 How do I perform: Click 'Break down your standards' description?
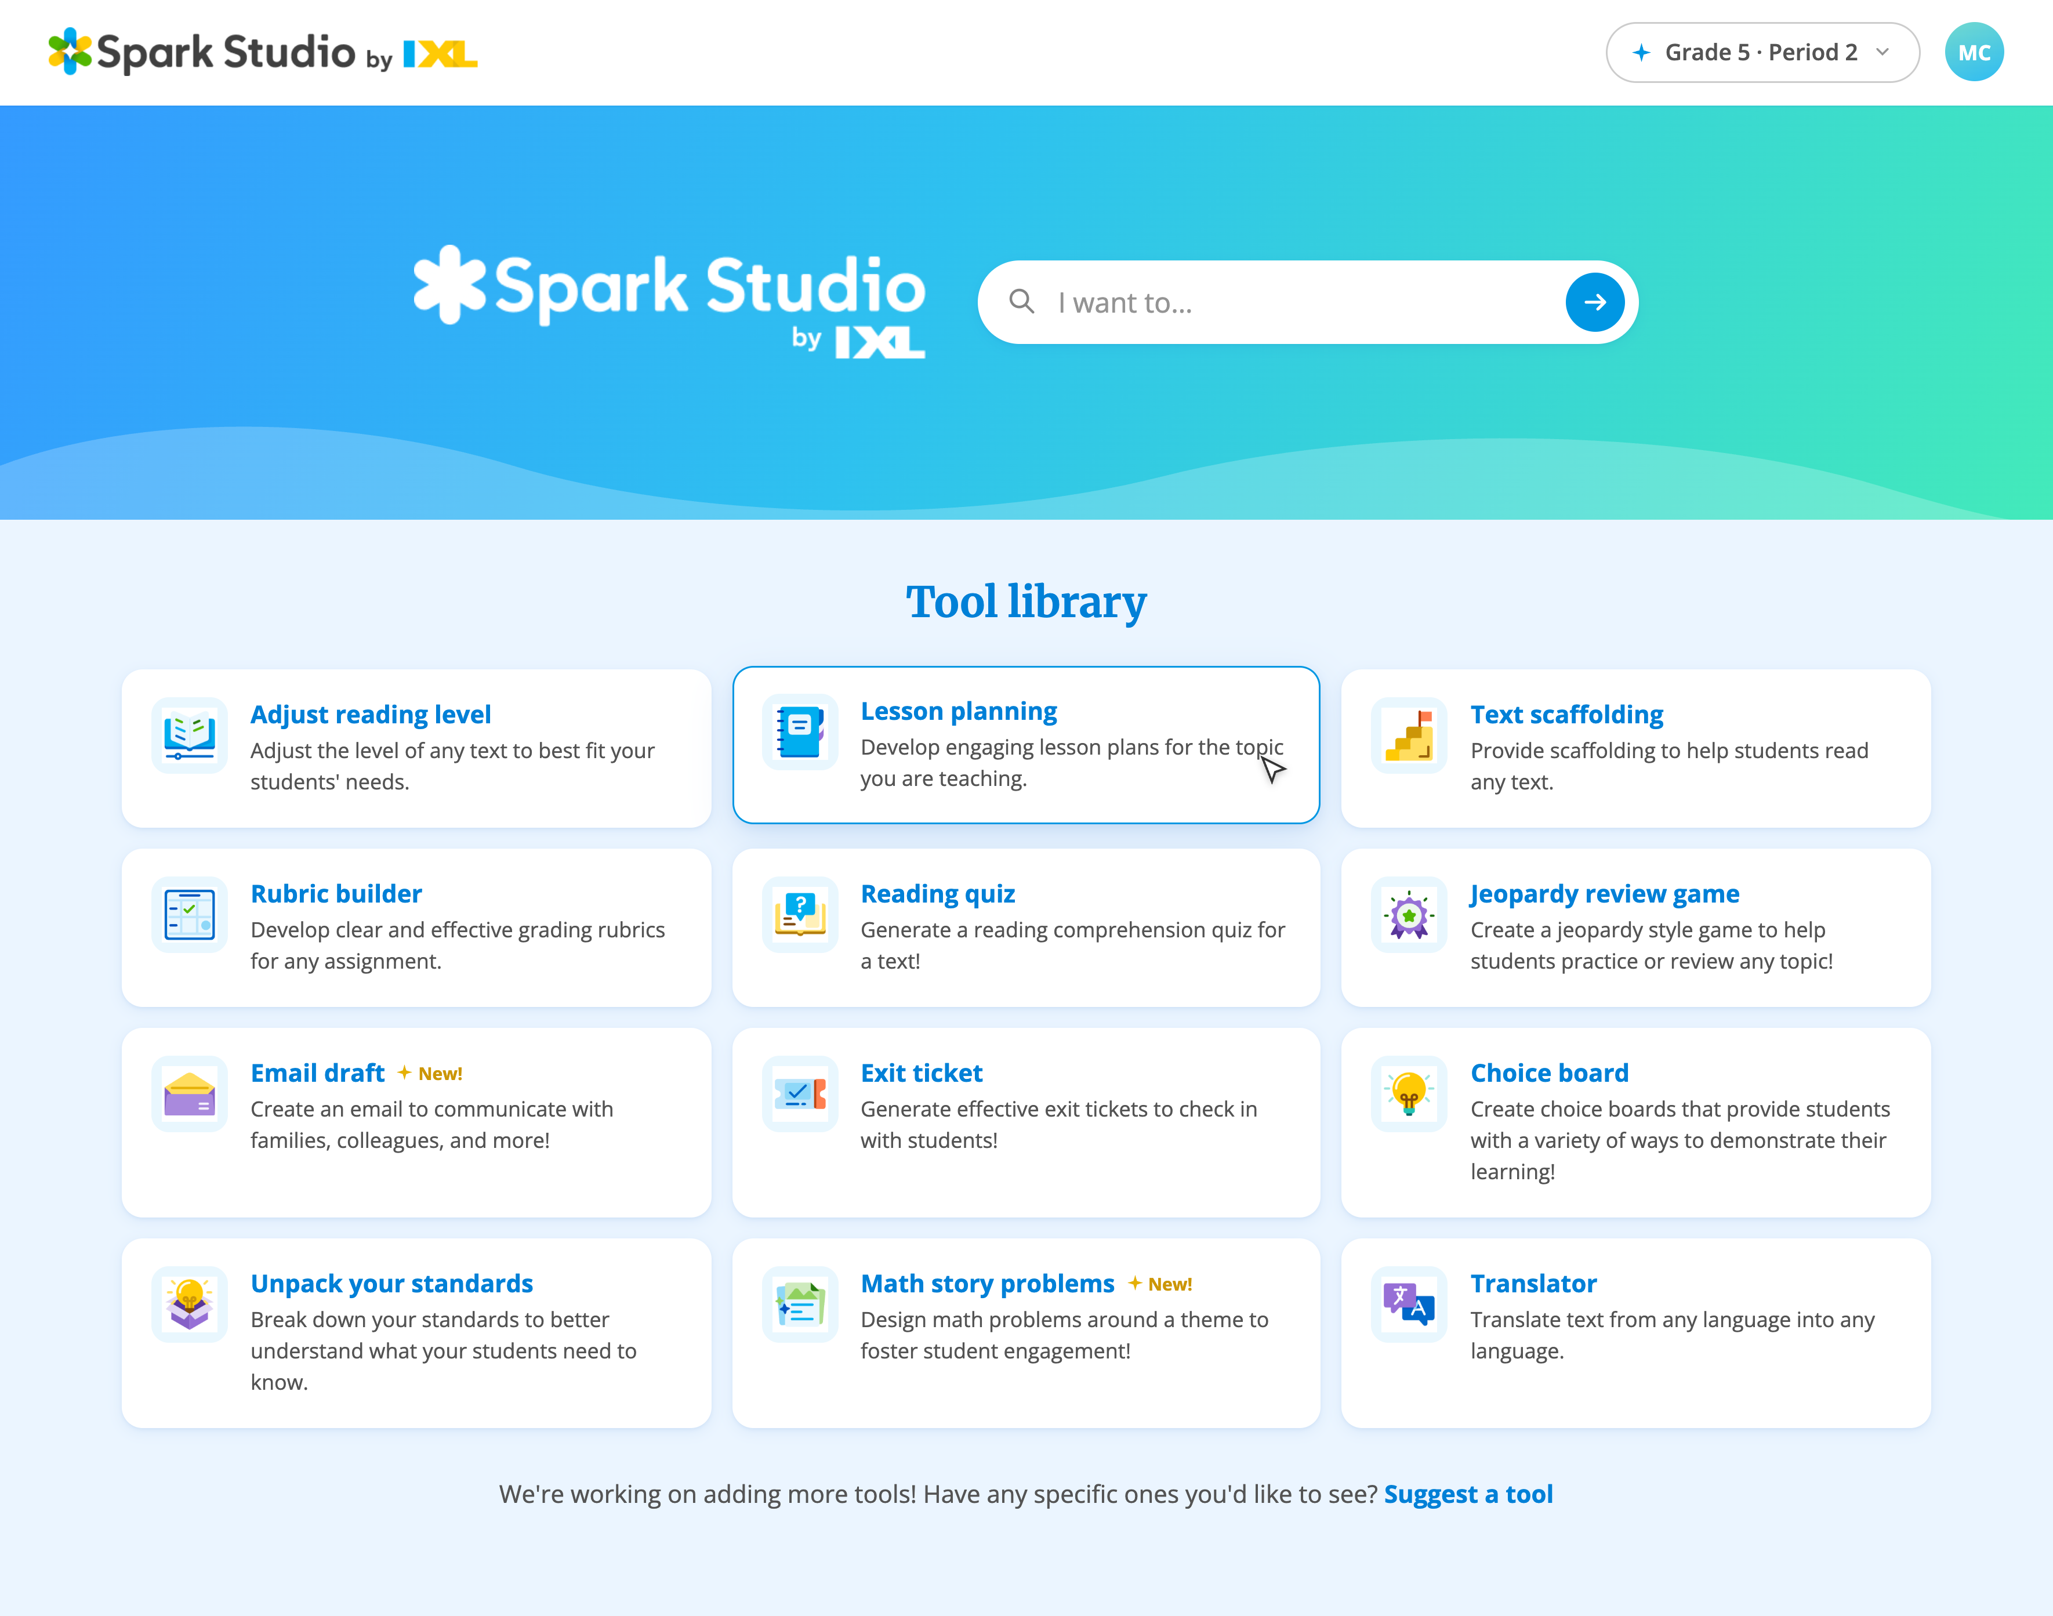(x=444, y=1350)
